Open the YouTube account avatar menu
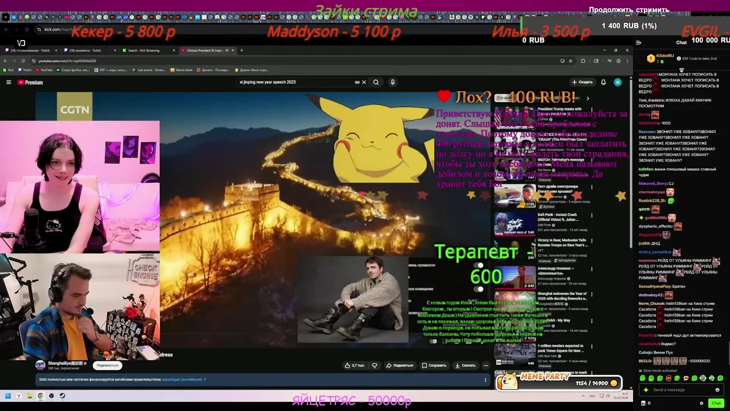The width and height of the screenshot is (730, 411). point(618,82)
